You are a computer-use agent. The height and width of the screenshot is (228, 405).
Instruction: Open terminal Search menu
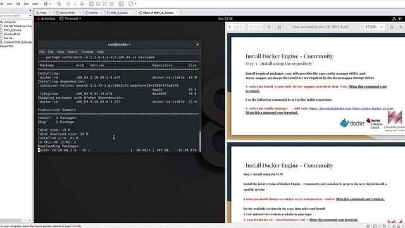click(x=72, y=52)
